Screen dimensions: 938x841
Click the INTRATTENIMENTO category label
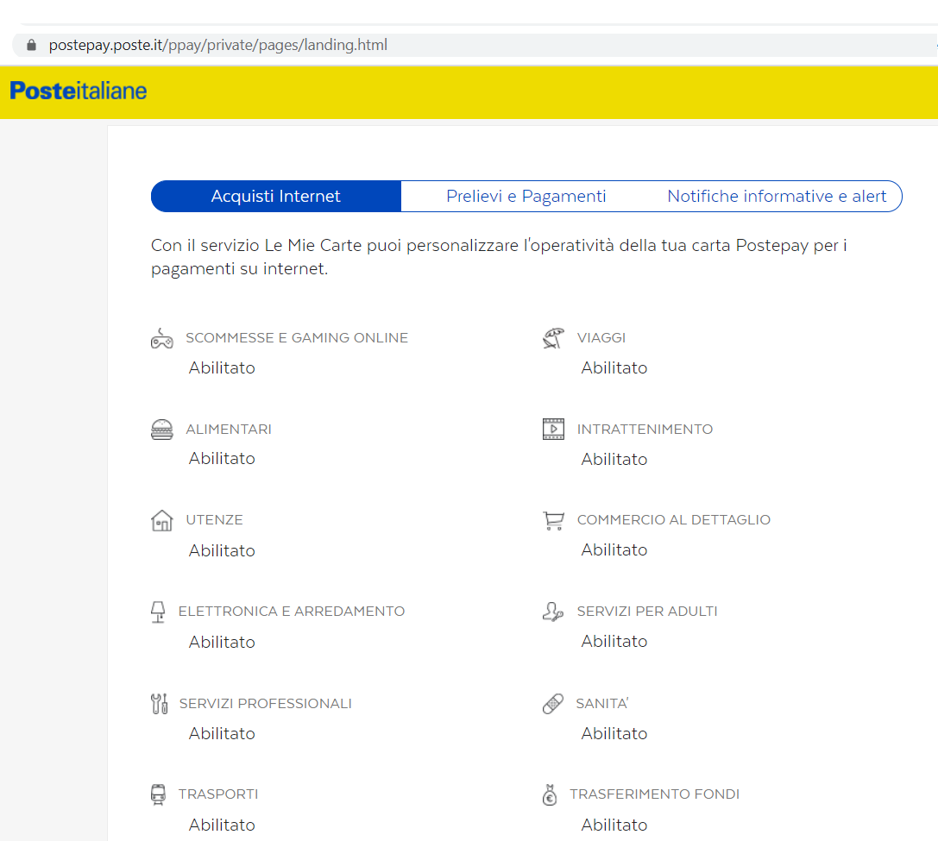tap(645, 430)
